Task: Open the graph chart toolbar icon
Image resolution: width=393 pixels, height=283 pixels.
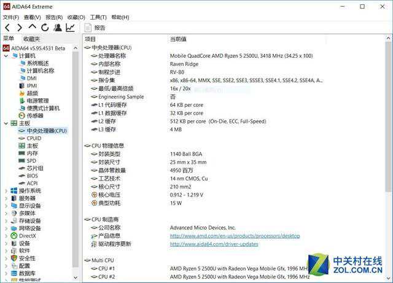Action: 71,28
